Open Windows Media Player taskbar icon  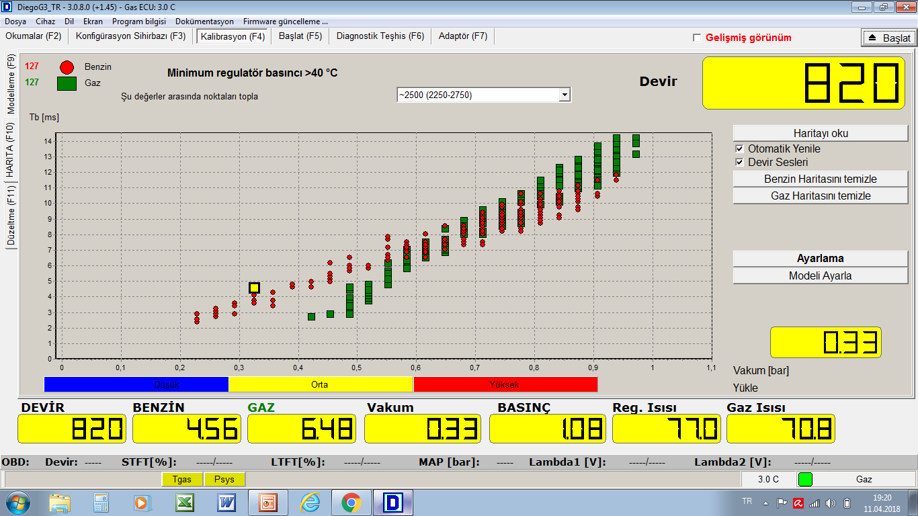(x=142, y=503)
